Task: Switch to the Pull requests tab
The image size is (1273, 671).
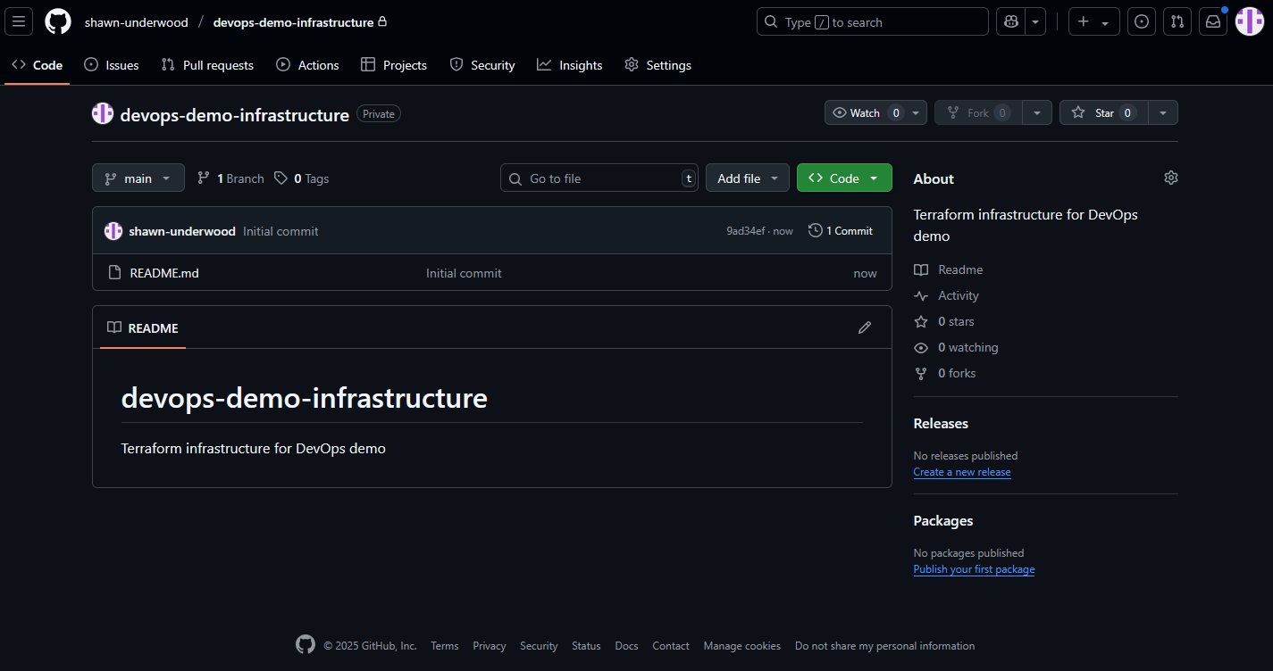Action: (x=207, y=65)
